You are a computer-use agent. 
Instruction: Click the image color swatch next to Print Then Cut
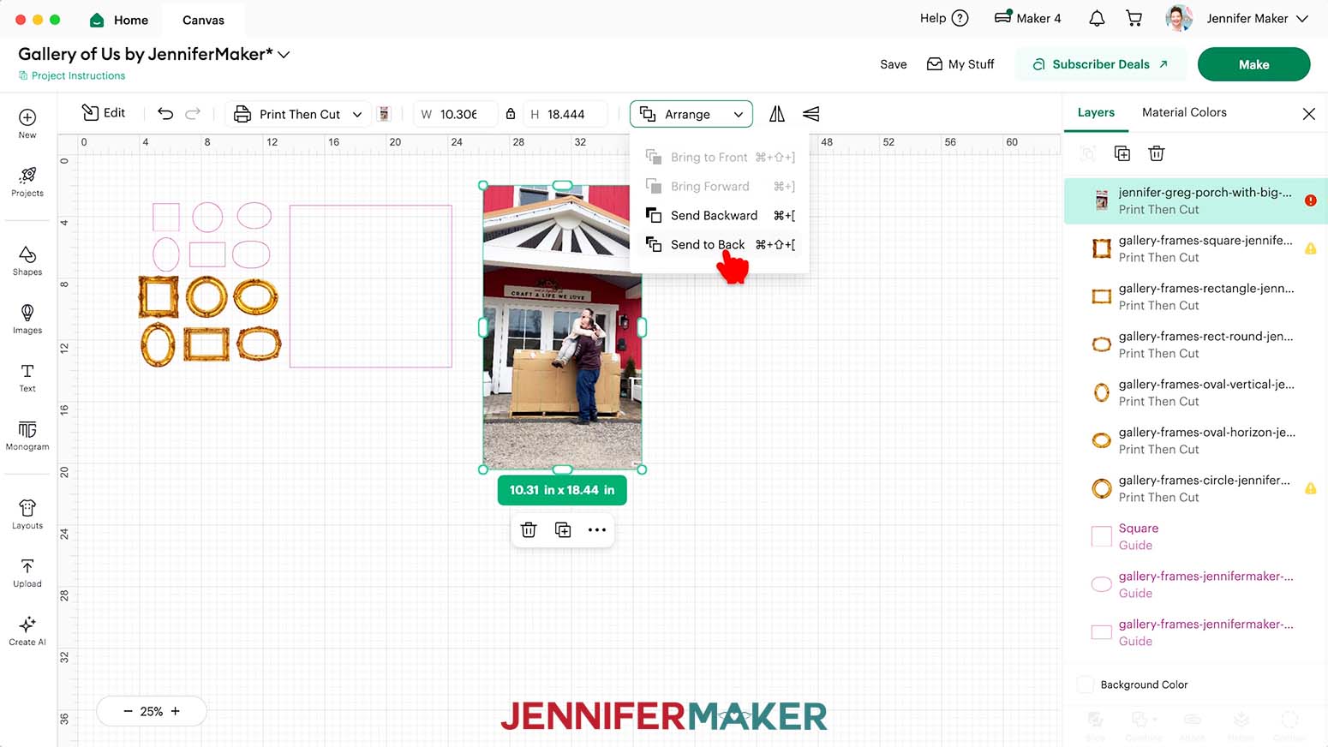(384, 114)
